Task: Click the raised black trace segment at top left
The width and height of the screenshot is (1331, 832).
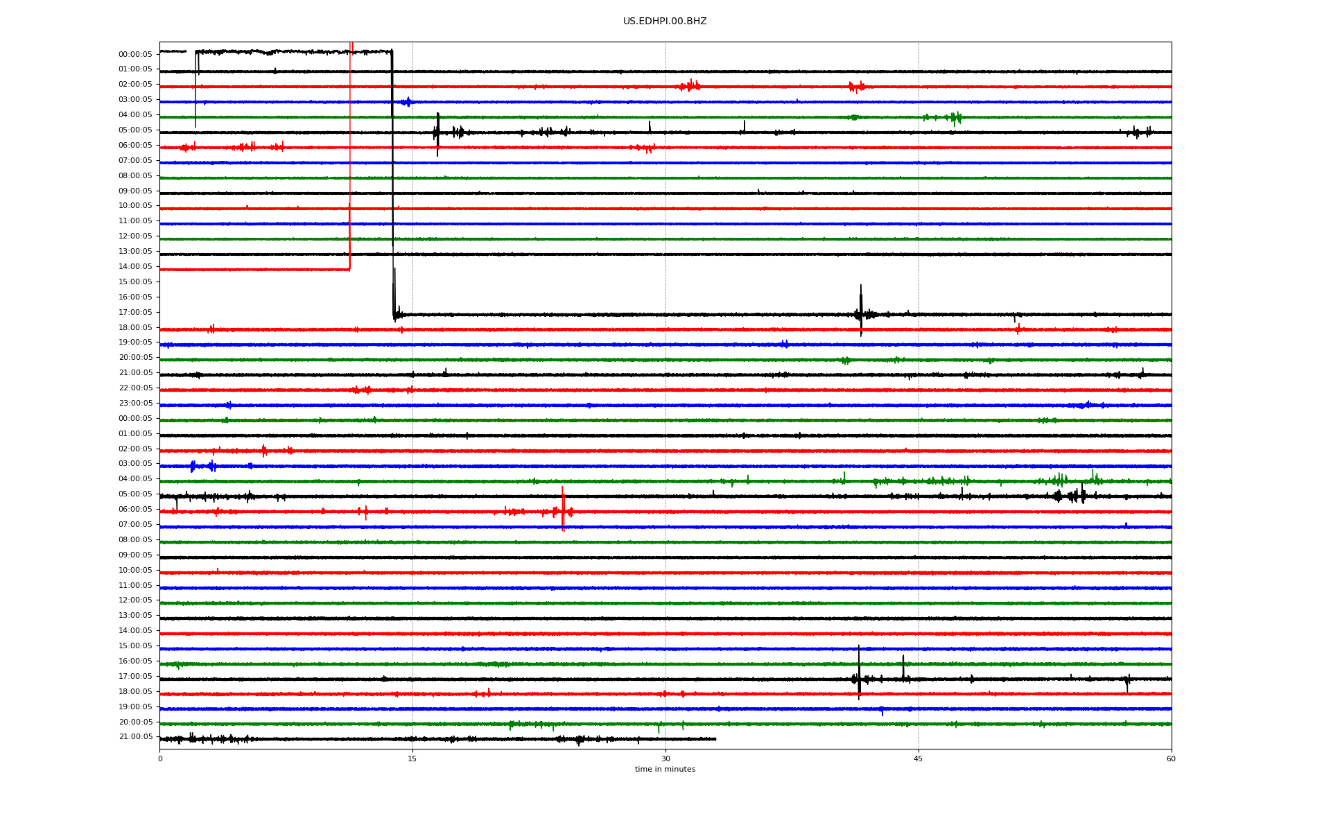Action: click(x=291, y=51)
